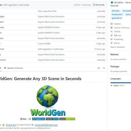This screenshot has height=131, width=131.
Task: Open the Hugging Face badge
Action: tap(39, 119)
